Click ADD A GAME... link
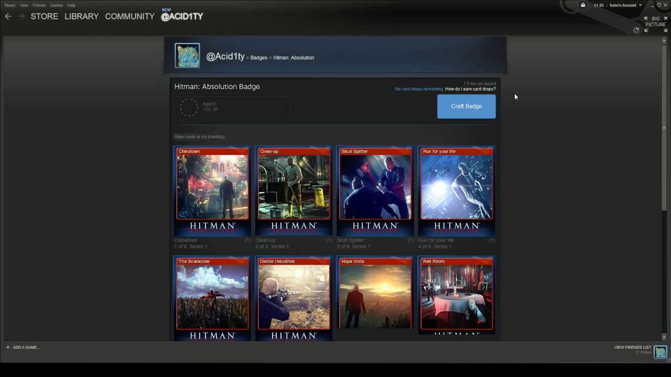This screenshot has height=377, width=671. pyautogui.click(x=26, y=347)
